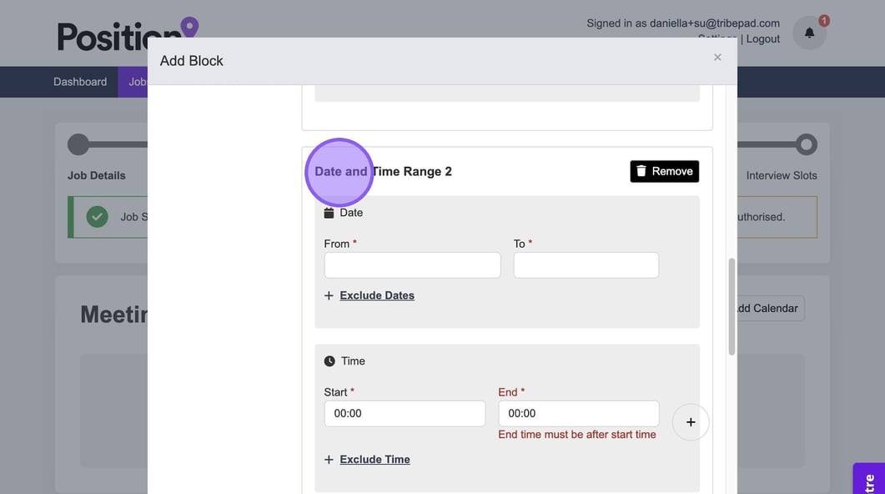
Task: Select the Job Details step circle
Action: (x=78, y=144)
